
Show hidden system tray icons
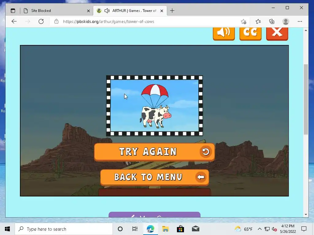259,229
